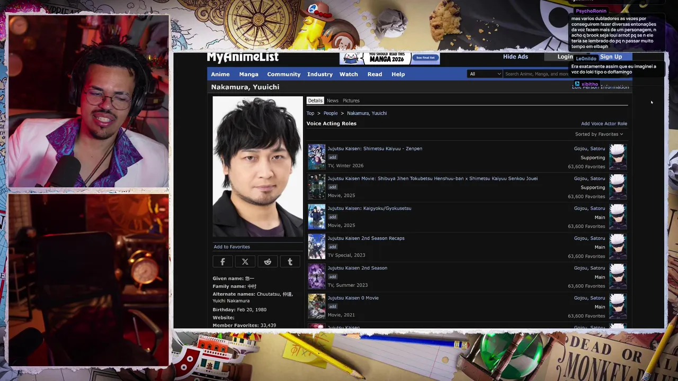Switch to the Pictures tab

pos(351,101)
